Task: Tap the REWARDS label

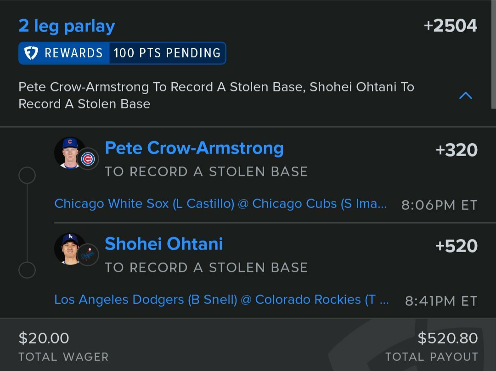Action: [73, 53]
